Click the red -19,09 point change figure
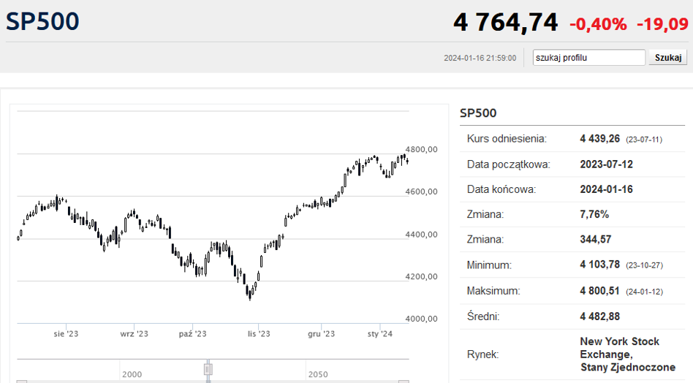693x383 pixels. pos(662,24)
